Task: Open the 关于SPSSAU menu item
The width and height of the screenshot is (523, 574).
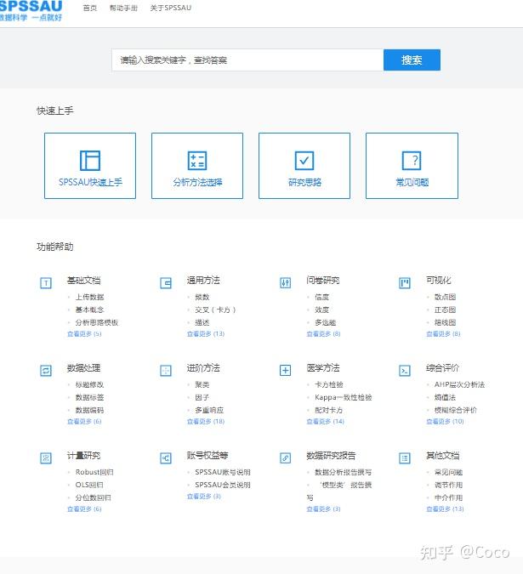Action: (x=171, y=8)
